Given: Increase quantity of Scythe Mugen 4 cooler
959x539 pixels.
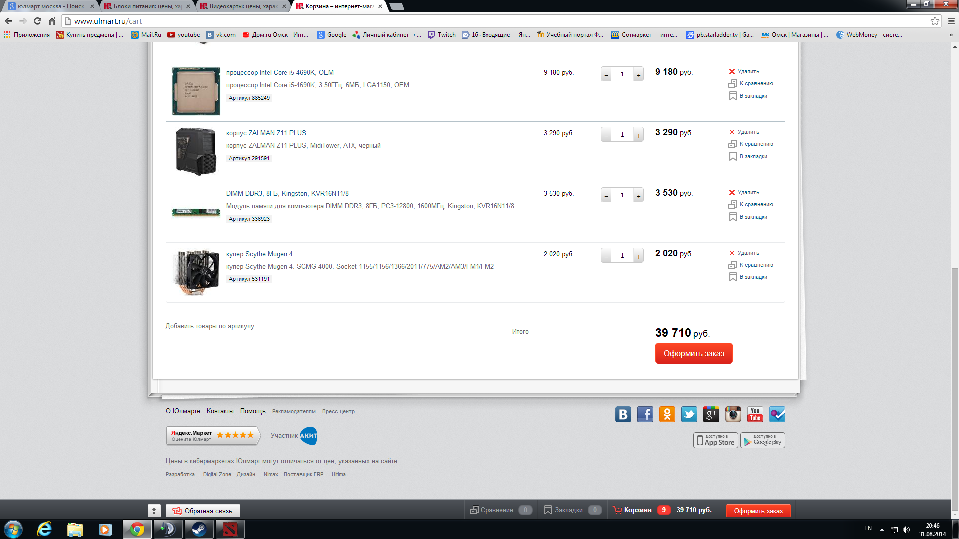Looking at the screenshot, I should pyautogui.click(x=638, y=256).
